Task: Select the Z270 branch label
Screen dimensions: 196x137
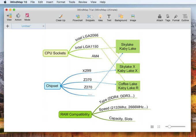Action: [88, 87]
